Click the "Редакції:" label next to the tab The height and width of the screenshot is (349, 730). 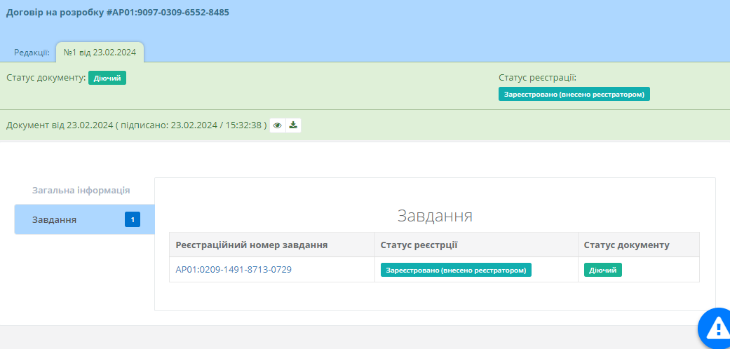coord(32,53)
